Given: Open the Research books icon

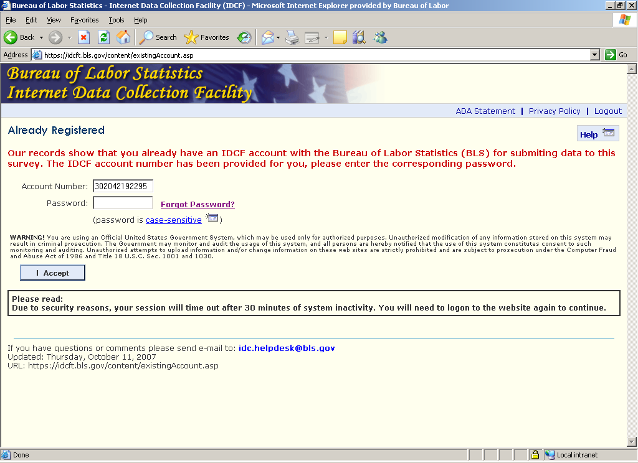Looking at the screenshot, I should tap(358, 37).
